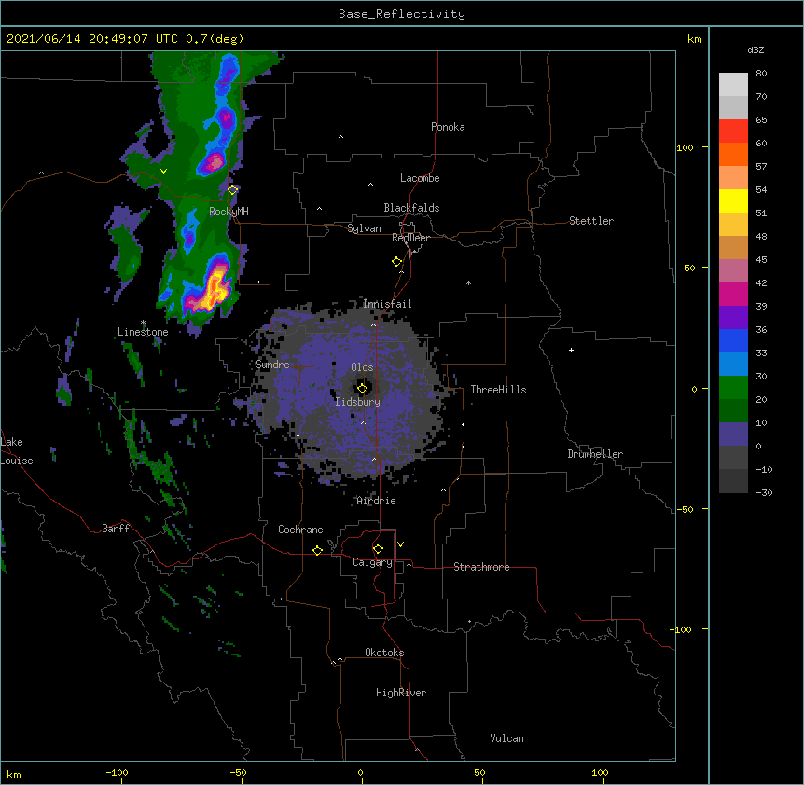
Task: Click the RockyMH label
Action: point(229,212)
